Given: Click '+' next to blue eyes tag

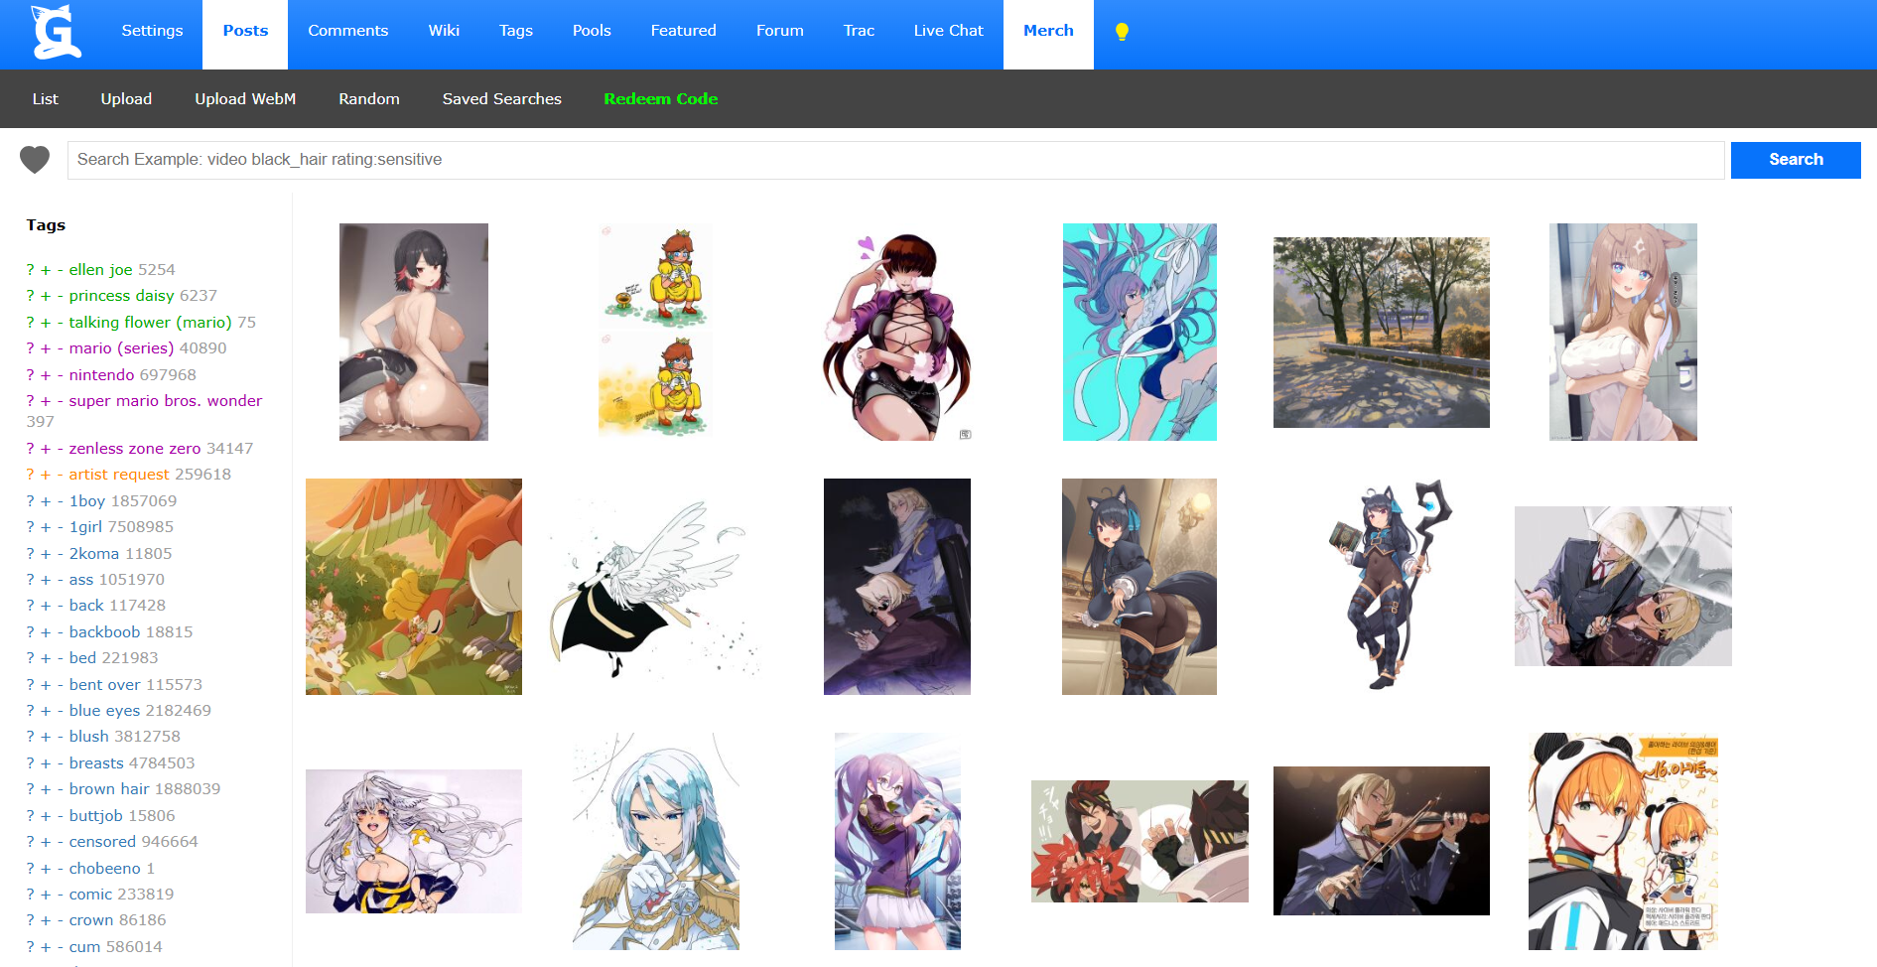Looking at the screenshot, I should 46,711.
